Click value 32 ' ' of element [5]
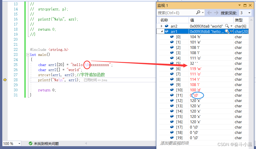 pos(194,63)
